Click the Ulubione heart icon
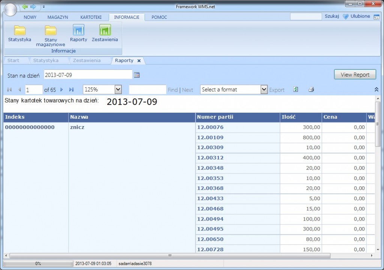384x270 pixels. (x=345, y=17)
